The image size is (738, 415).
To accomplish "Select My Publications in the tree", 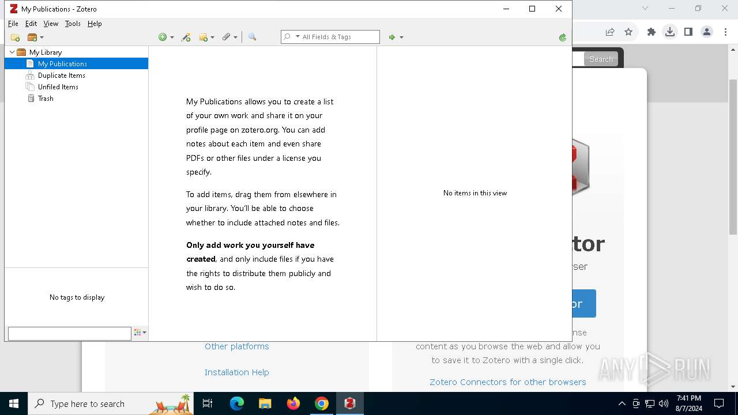I will click(76, 63).
